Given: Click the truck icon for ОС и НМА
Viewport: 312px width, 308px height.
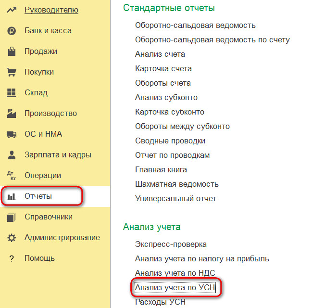Looking at the screenshot, I should [12, 134].
